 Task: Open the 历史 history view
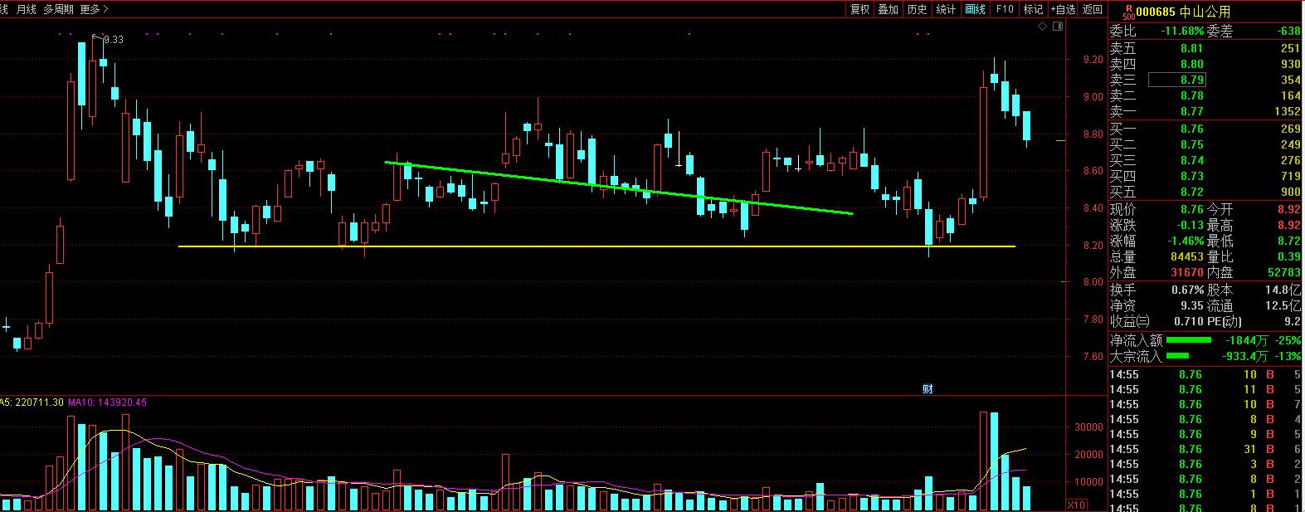click(918, 9)
